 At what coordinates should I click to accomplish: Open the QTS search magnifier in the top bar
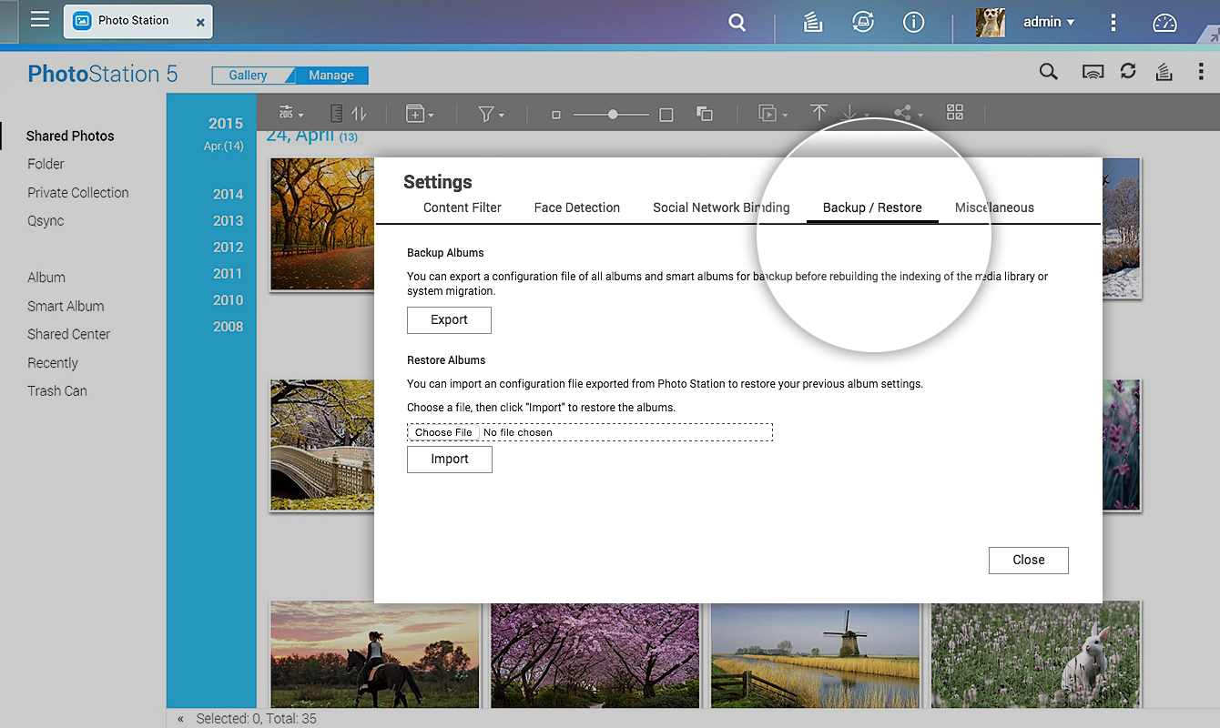(737, 23)
